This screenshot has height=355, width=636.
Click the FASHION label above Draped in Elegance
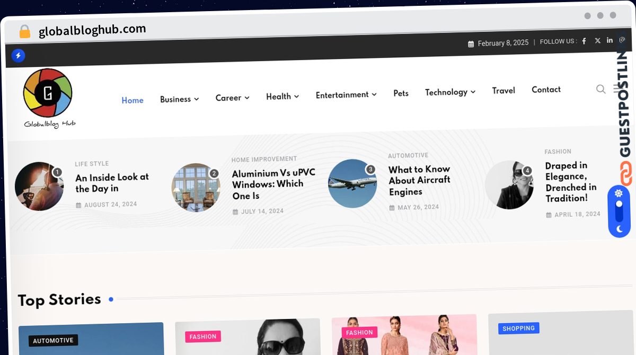[x=558, y=152]
